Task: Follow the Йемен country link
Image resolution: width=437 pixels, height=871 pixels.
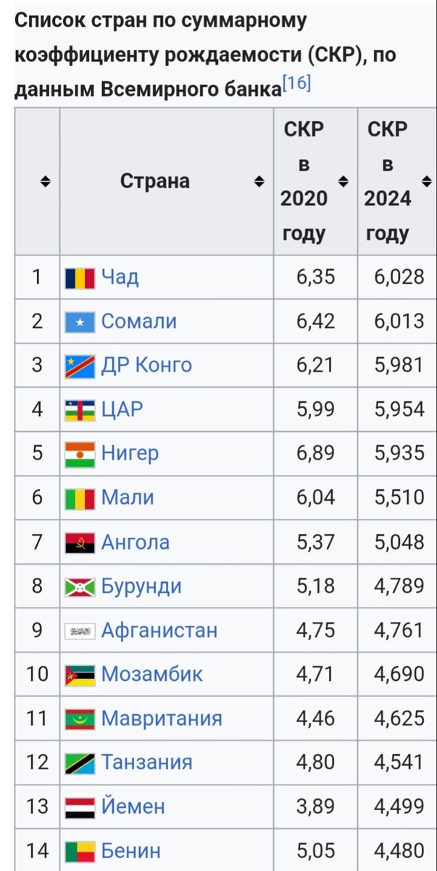Action: tap(133, 806)
